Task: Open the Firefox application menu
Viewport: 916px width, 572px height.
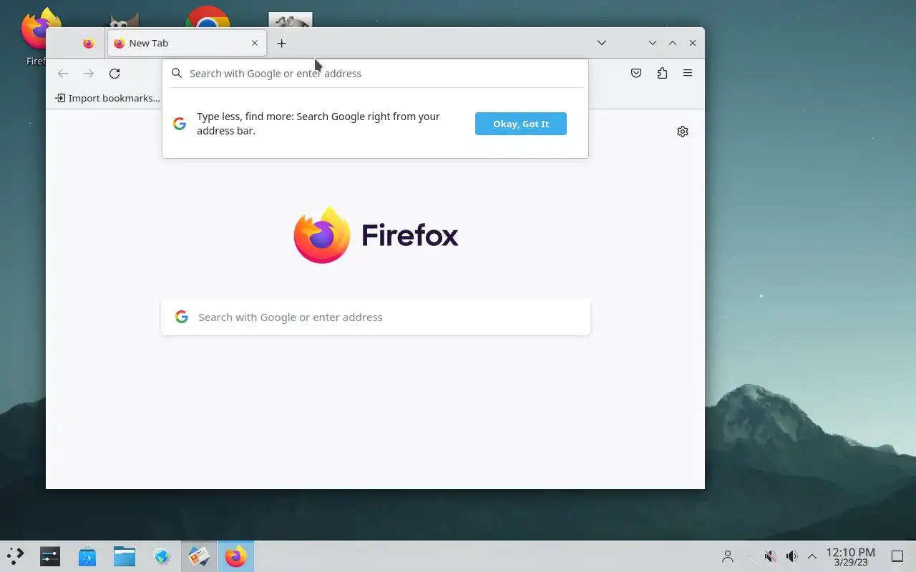Action: (x=688, y=73)
